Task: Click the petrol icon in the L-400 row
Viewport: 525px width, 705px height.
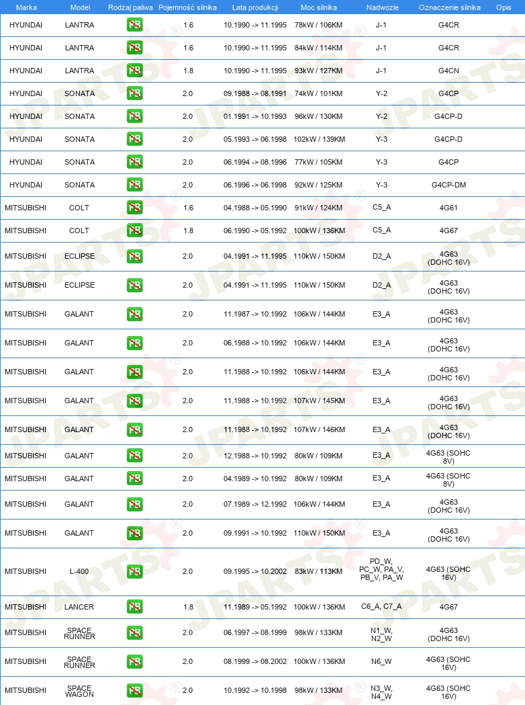Action: 135,571
